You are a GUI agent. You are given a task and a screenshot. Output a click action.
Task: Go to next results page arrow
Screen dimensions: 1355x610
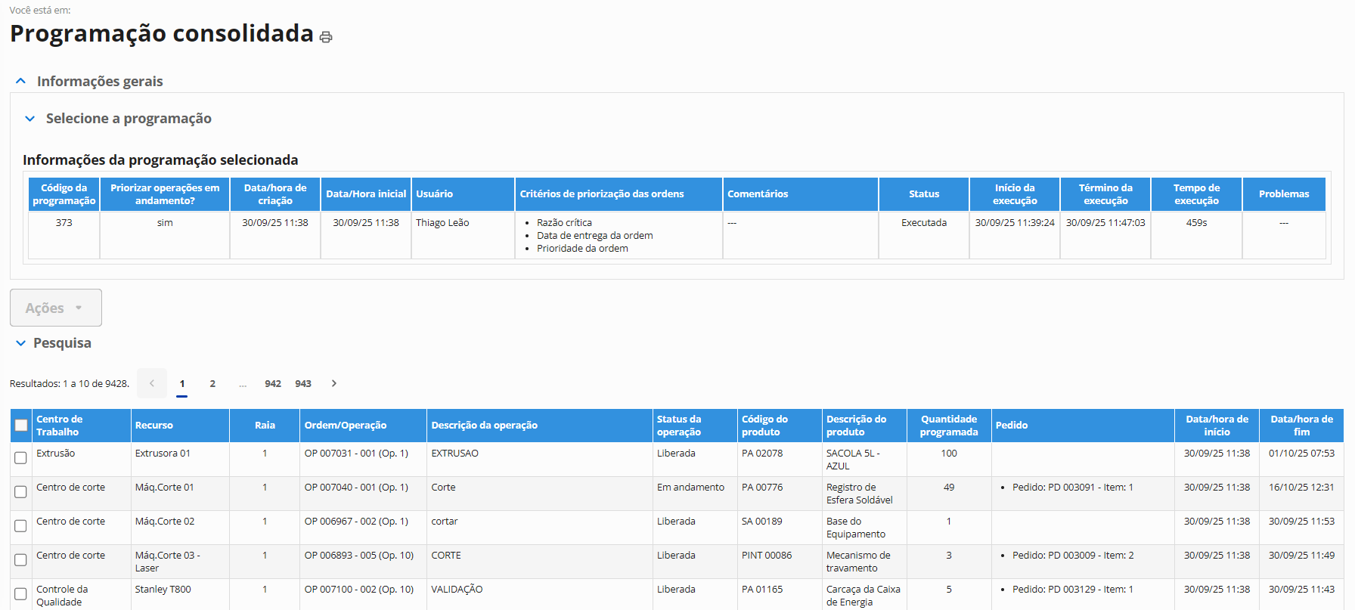333,383
